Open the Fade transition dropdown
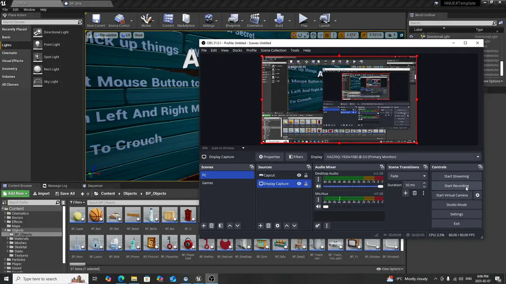The image size is (506, 284). point(407,176)
